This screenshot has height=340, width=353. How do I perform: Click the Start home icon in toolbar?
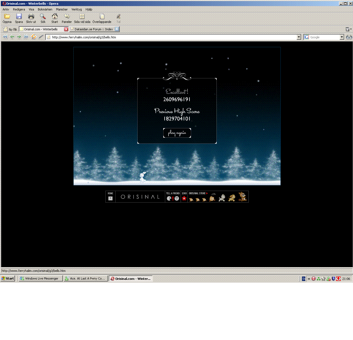(x=55, y=16)
